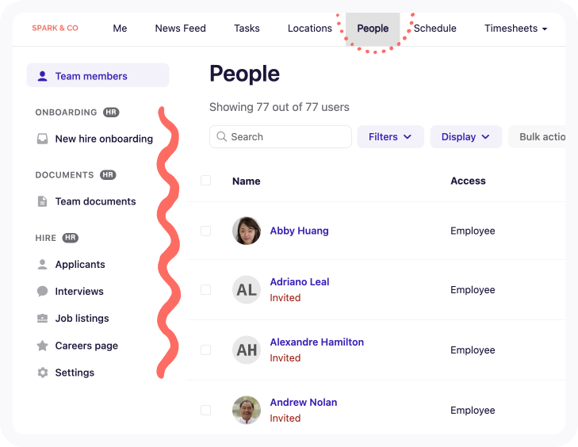Click Alexandre Hamilton's AH avatar

click(247, 350)
